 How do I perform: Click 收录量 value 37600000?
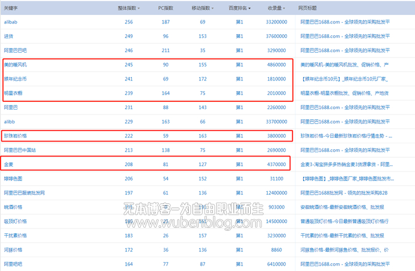coord(277,37)
